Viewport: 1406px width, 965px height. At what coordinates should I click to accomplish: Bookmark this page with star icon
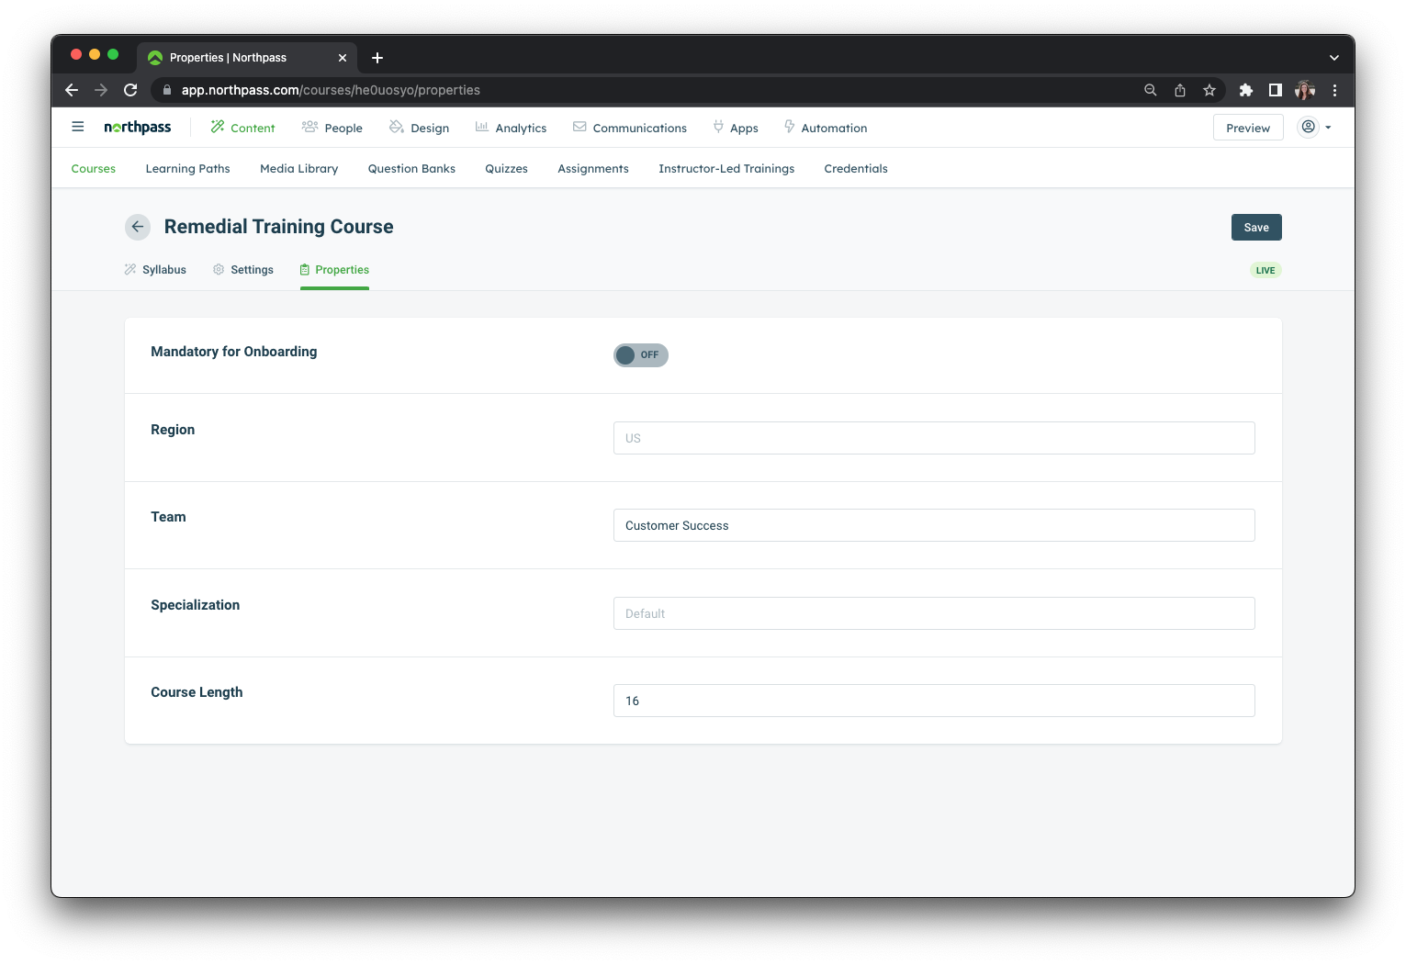(1209, 90)
